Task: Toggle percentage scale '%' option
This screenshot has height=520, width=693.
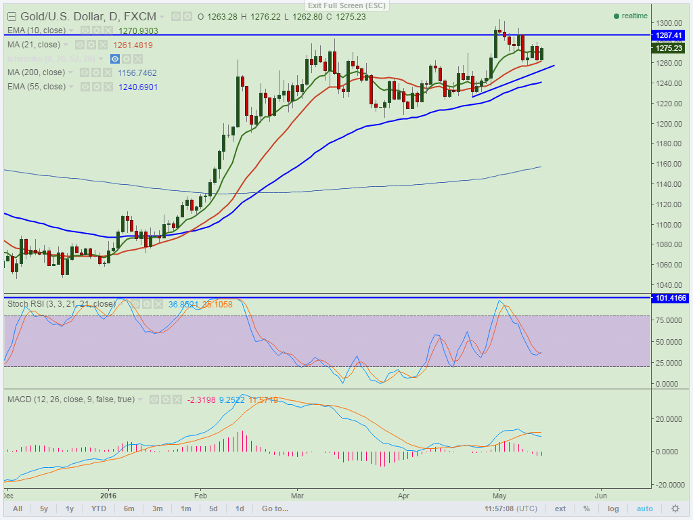Action: [x=587, y=508]
